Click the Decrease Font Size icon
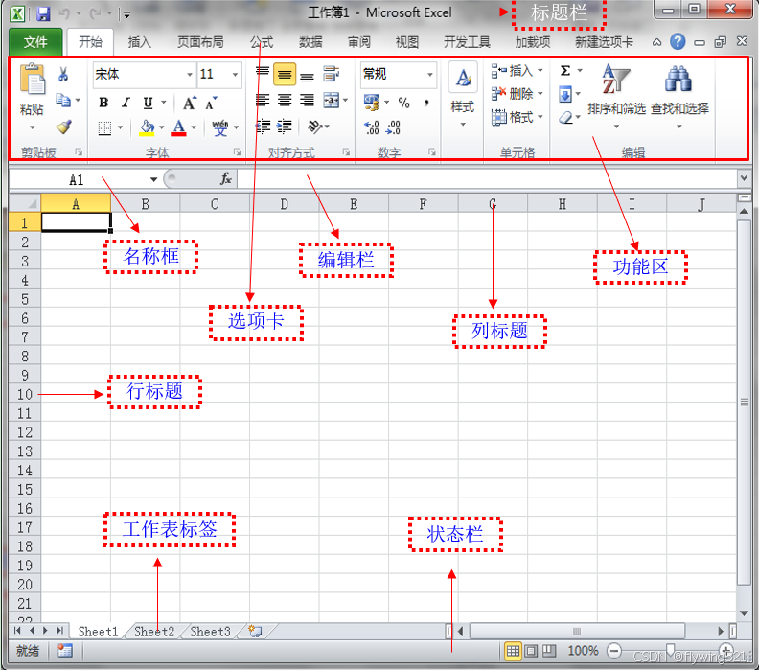This screenshot has height=670, width=759. tap(211, 103)
